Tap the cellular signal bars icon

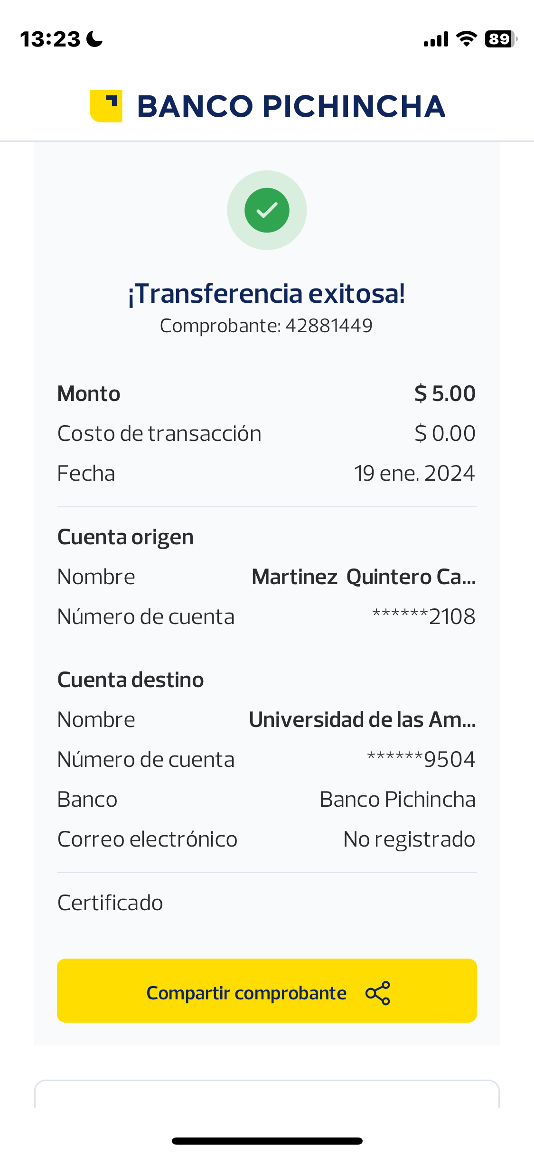436,39
